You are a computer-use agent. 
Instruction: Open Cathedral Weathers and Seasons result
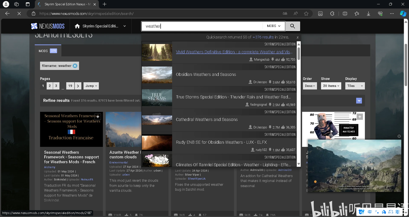point(207,119)
